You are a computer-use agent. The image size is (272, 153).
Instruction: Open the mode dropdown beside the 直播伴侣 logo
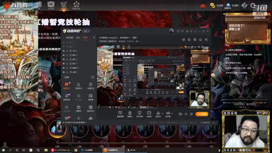tap(86, 31)
